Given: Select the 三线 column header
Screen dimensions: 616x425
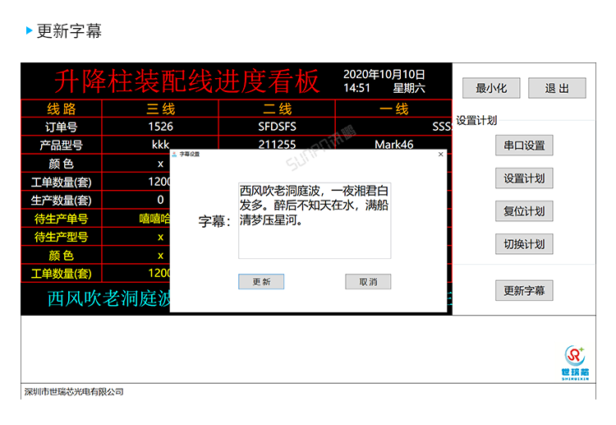Looking at the screenshot, I should 160,109.
